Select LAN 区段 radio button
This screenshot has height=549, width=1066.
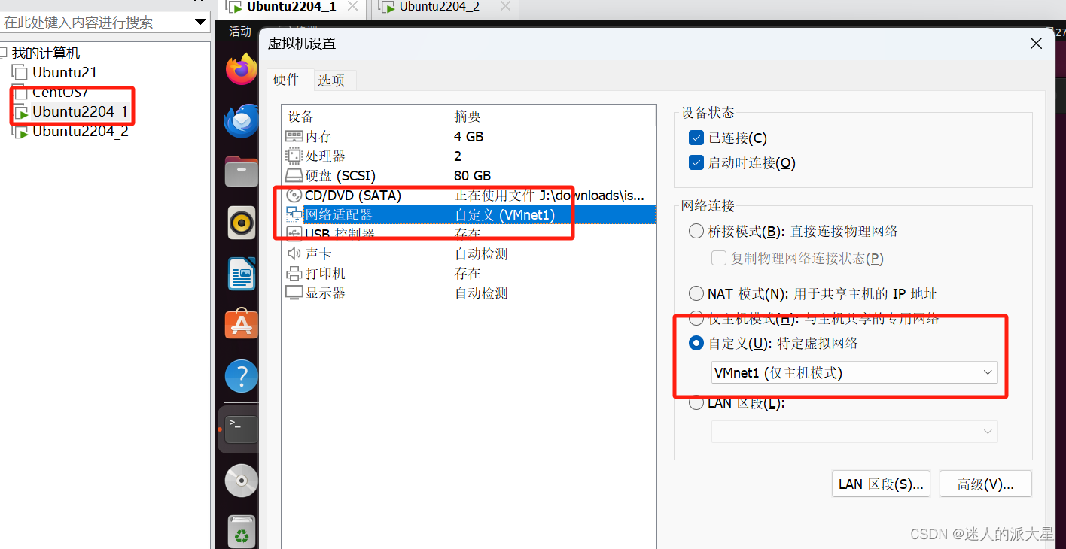coord(696,404)
